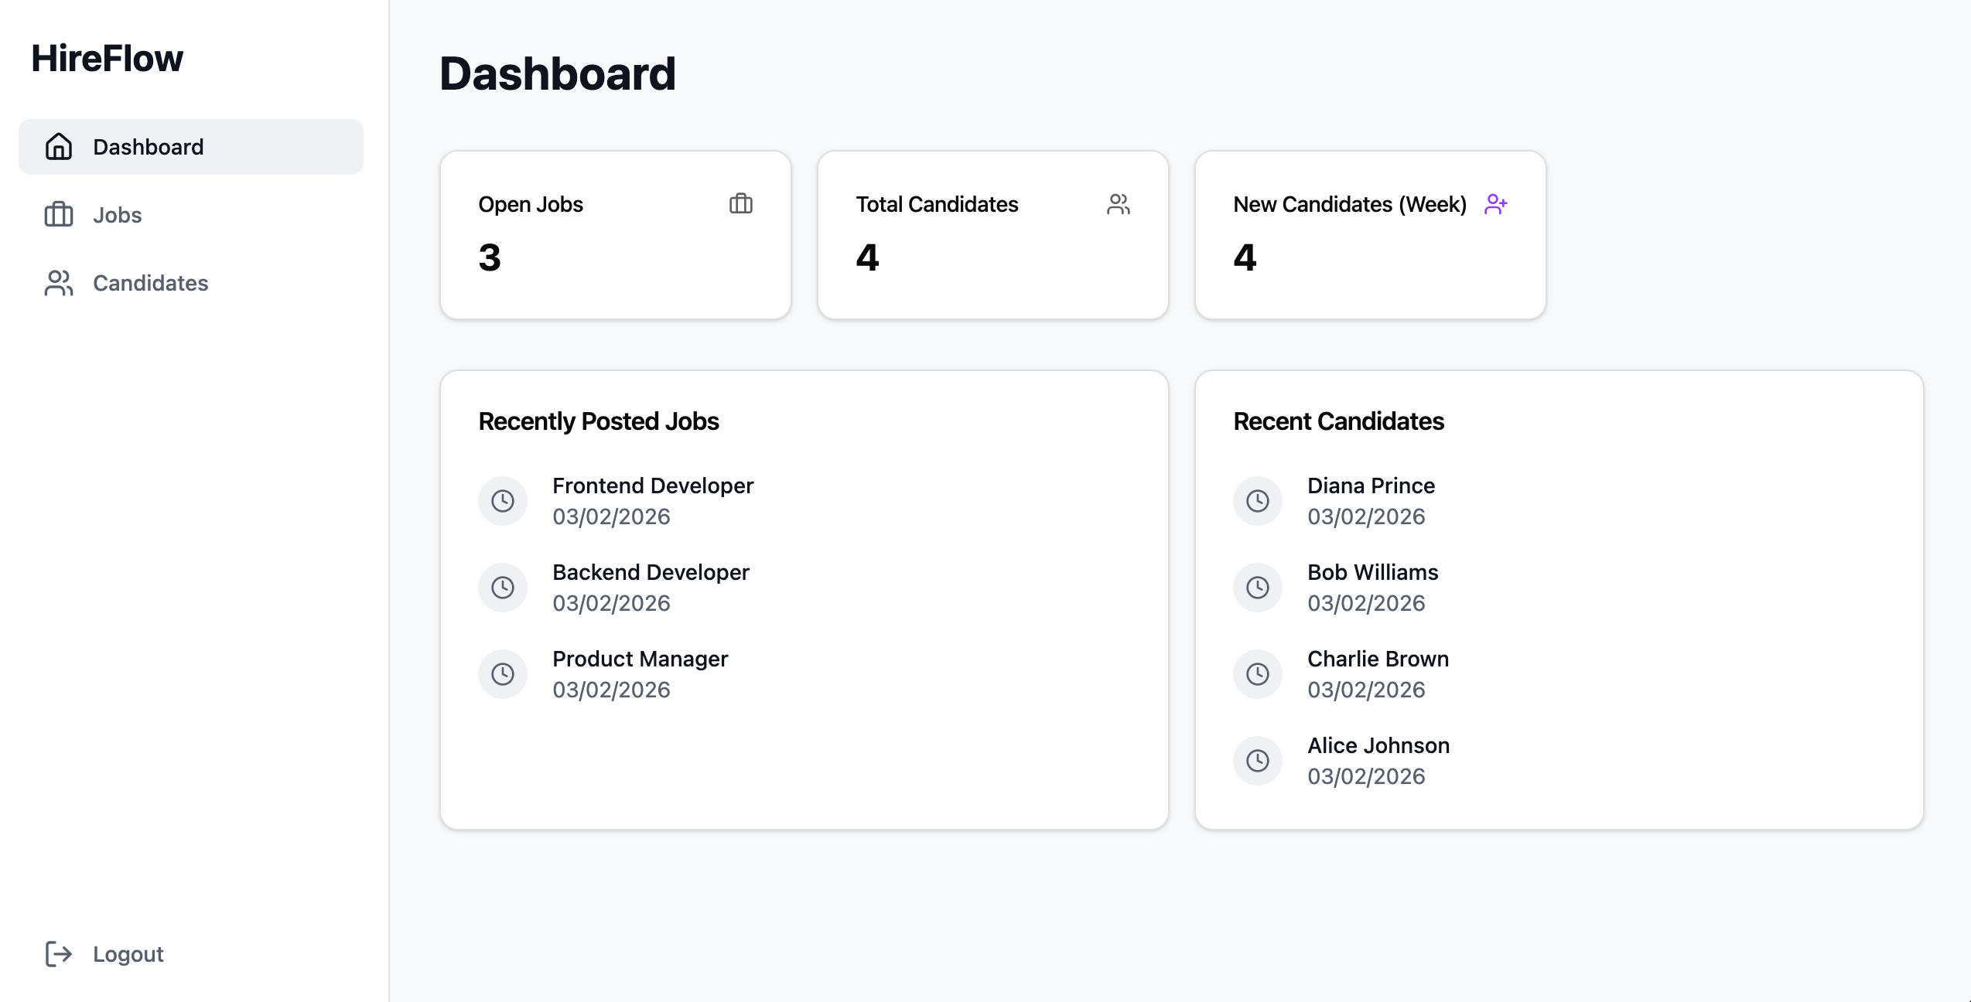Click the home icon beside Dashboard
The width and height of the screenshot is (1971, 1002).
point(59,146)
